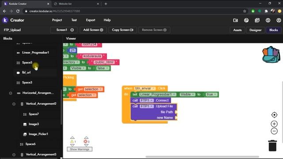The height and width of the screenshot is (159, 283).
Task: Go back in browser history
Action: click(x=4, y=11)
